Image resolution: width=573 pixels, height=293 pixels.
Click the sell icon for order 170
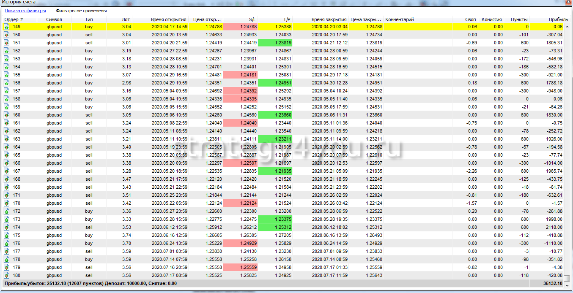(x=7, y=203)
